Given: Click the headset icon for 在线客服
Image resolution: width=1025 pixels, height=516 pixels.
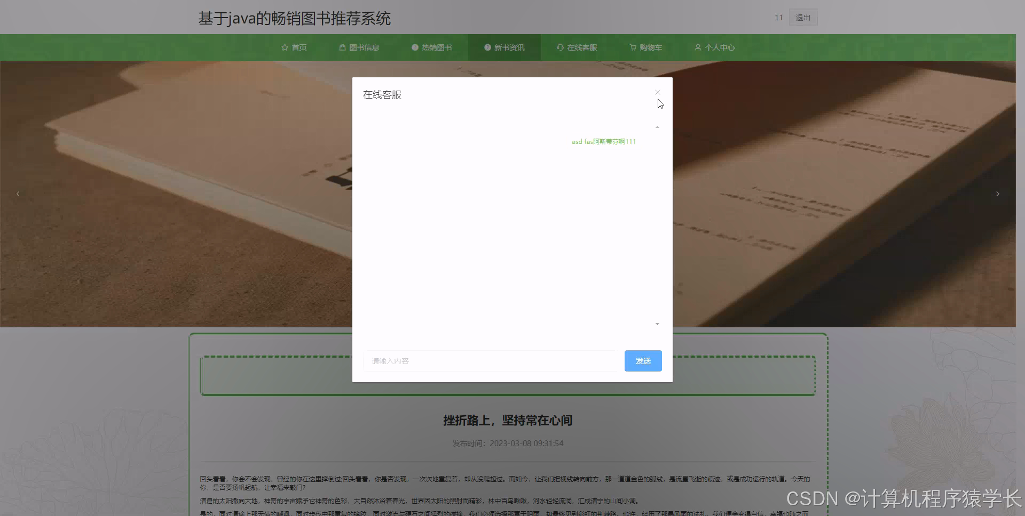Looking at the screenshot, I should coord(559,47).
